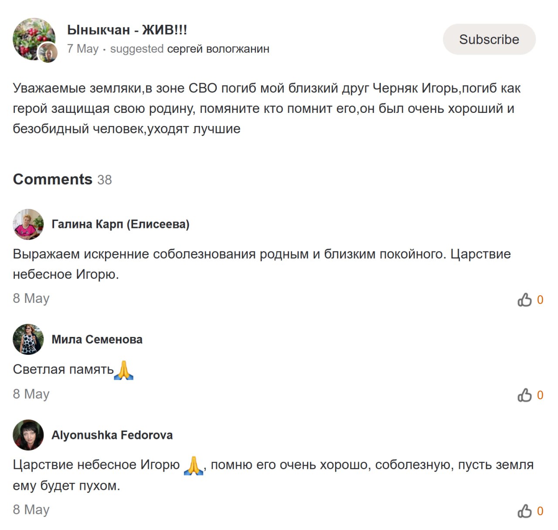
Task: Open Alyonushka Fedorova's profile picture
Action: (28, 435)
